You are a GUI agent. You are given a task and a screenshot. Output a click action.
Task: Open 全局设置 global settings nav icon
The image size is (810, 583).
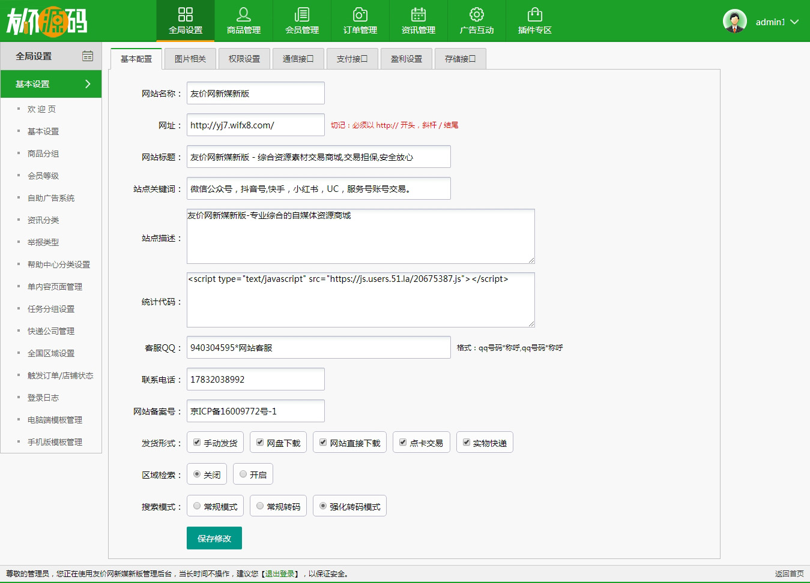coord(186,14)
